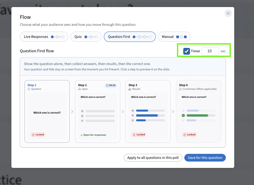Screen dimensions: 254x185
Task: Save for this question button
Action: point(205,158)
